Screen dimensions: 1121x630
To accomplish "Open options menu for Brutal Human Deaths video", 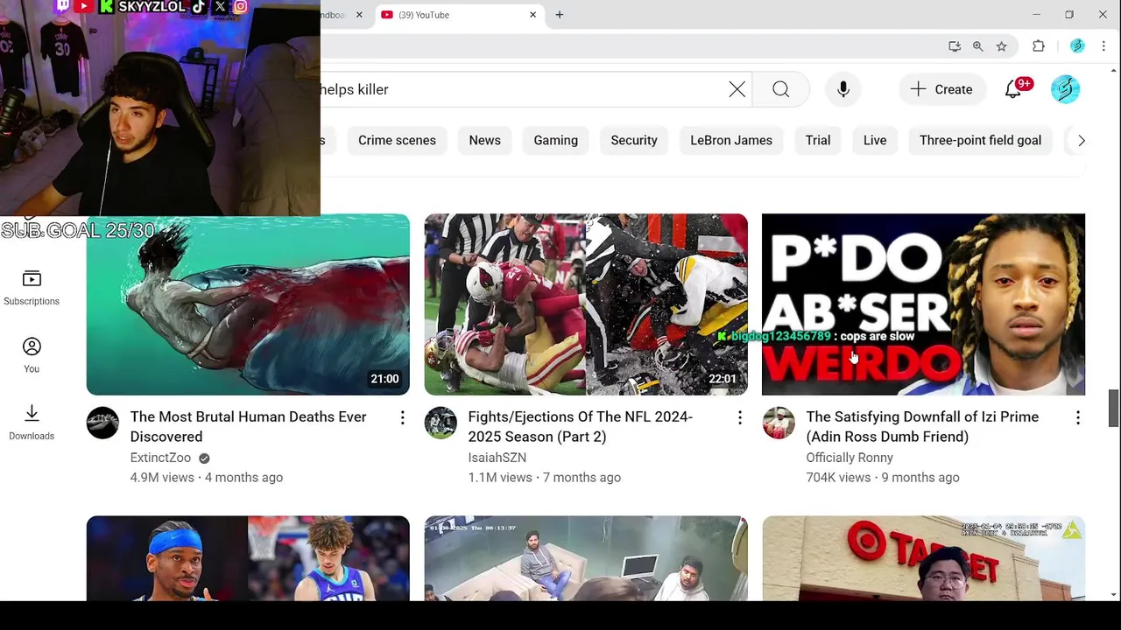I will 402,418.
